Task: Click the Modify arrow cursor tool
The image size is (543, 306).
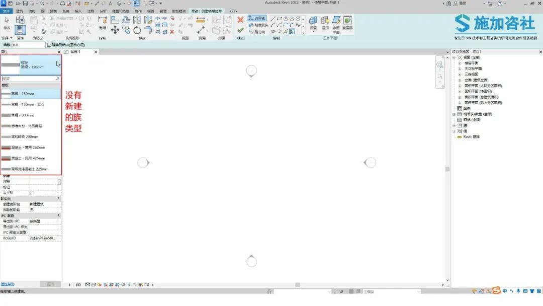Action: click(7, 22)
